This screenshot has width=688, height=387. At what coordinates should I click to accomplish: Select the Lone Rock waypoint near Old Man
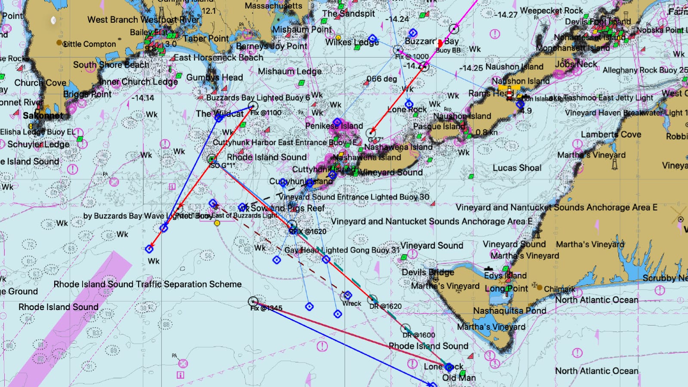point(449,367)
